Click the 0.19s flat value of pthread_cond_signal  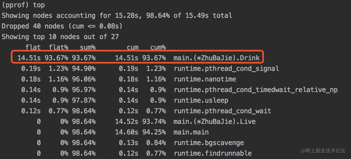pos(31,69)
